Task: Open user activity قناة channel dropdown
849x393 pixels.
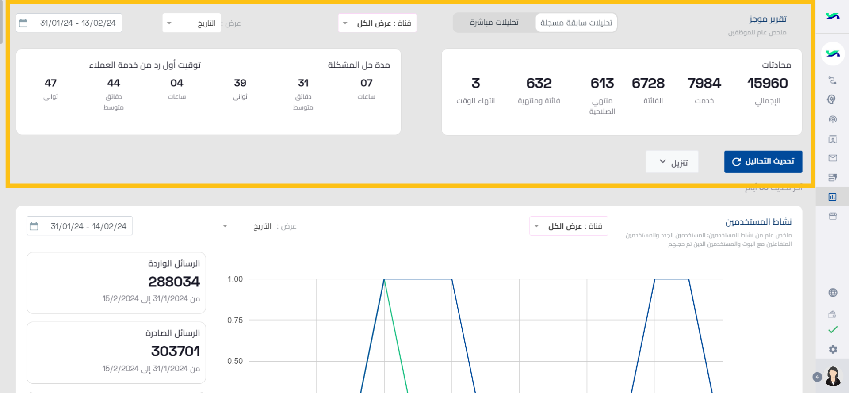Action: click(569, 226)
